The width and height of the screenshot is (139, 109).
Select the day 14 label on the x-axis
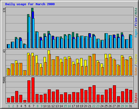(61, 106)
